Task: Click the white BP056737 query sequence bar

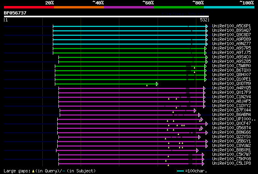Action: point(106,17)
